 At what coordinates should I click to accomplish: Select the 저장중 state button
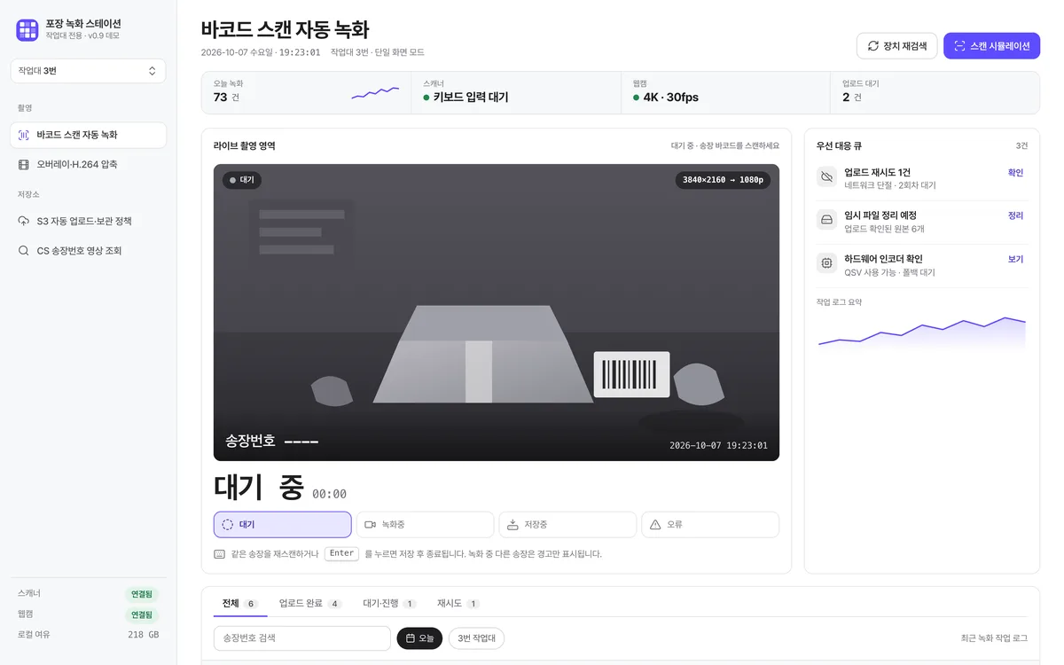[x=567, y=525]
